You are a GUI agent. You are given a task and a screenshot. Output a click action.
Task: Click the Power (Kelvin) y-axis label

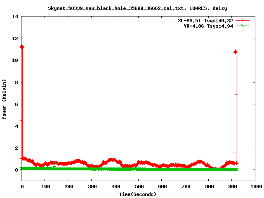pos(4,99)
